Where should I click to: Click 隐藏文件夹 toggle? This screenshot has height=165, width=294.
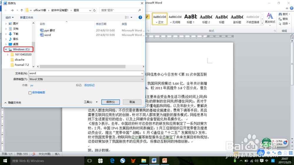click(13, 103)
